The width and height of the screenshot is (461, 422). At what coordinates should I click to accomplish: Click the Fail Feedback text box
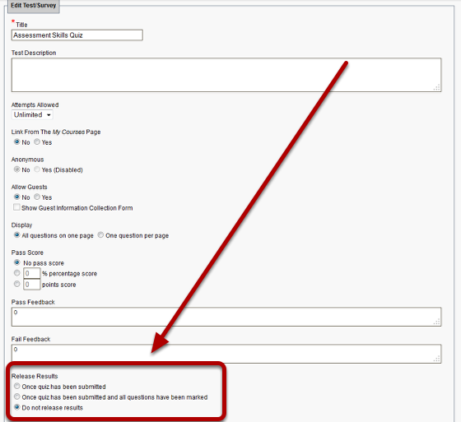coord(226,354)
